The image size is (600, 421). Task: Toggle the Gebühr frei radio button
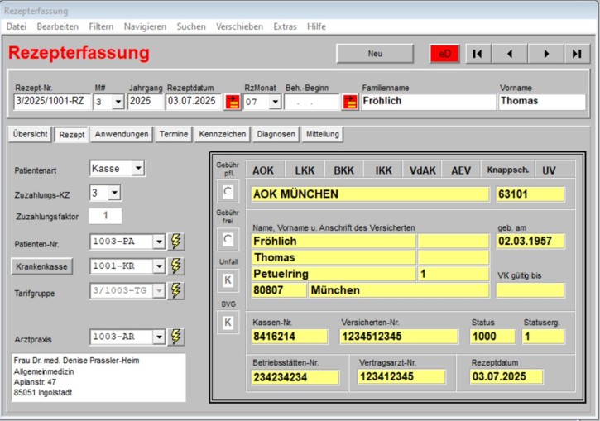pos(225,240)
